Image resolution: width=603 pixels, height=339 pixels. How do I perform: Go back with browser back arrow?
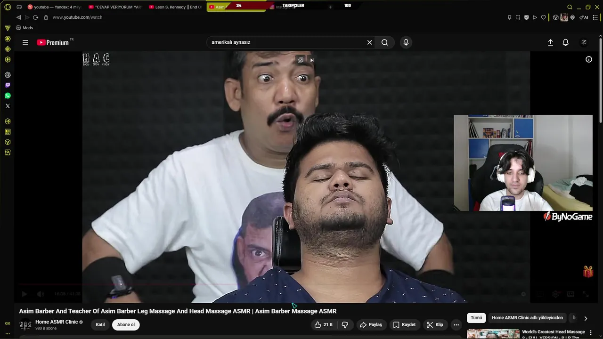(x=18, y=17)
